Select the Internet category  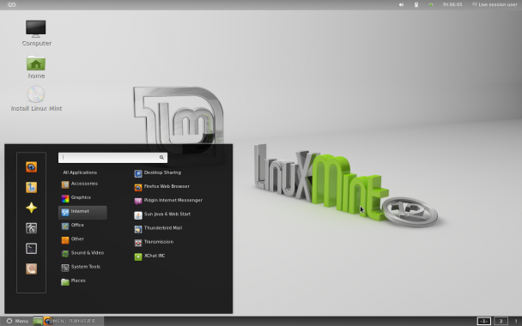[x=82, y=212]
